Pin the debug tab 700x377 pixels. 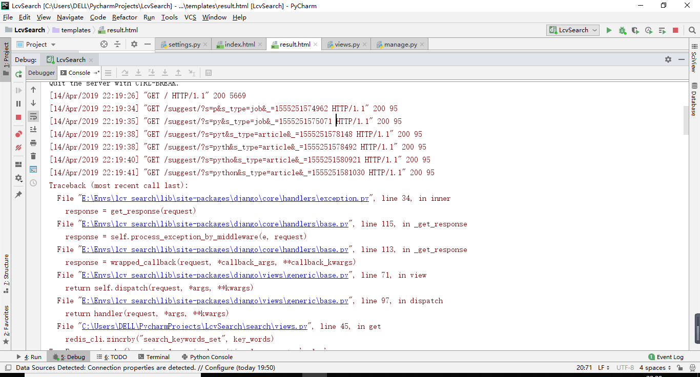18,195
